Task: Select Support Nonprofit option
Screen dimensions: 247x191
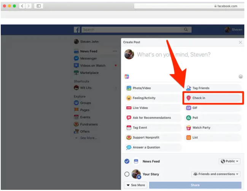Action: coord(153,137)
